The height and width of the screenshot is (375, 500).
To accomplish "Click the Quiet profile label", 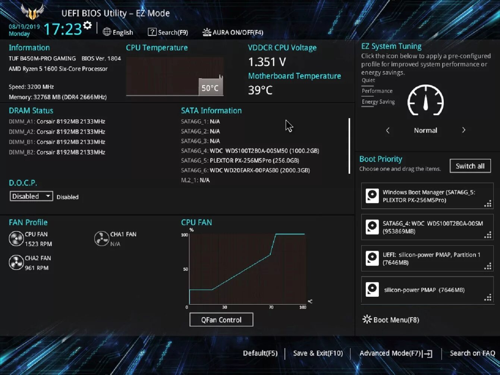I will [x=368, y=80].
